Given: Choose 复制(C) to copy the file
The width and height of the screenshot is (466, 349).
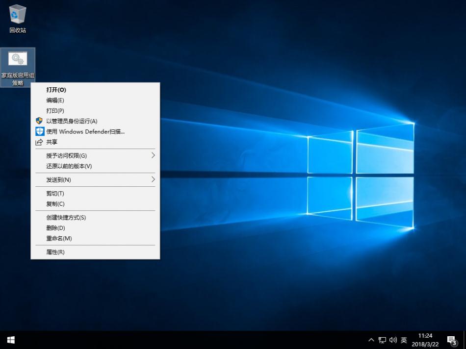Looking at the screenshot, I should (x=95, y=204).
